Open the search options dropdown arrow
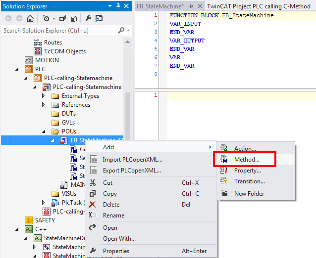The image size is (316, 258). pyautogui.click(x=128, y=31)
